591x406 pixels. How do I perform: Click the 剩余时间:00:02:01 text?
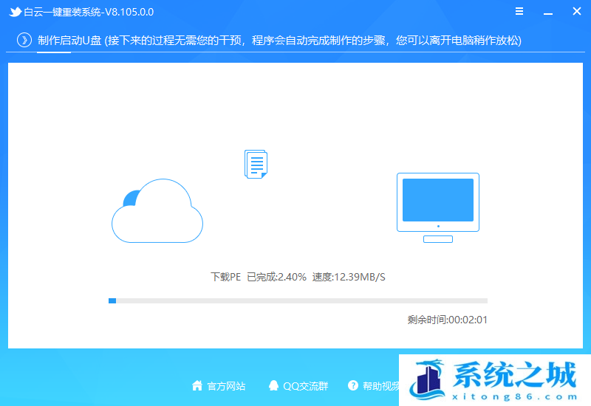coord(448,320)
